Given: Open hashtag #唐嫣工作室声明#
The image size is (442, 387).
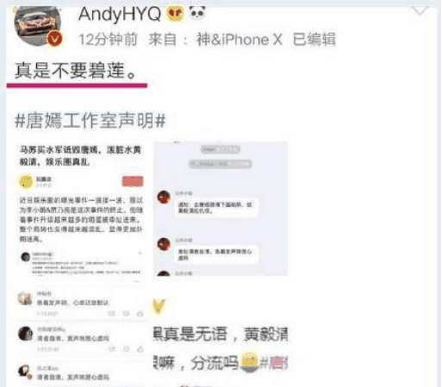Looking at the screenshot, I should pos(90,121).
